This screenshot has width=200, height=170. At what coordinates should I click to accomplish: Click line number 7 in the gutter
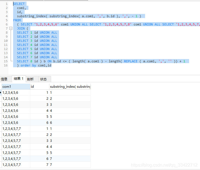click(7, 28)
